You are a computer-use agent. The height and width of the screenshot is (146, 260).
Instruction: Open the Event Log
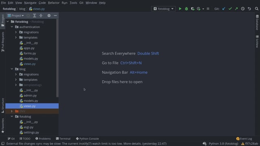tap(244, 139)
